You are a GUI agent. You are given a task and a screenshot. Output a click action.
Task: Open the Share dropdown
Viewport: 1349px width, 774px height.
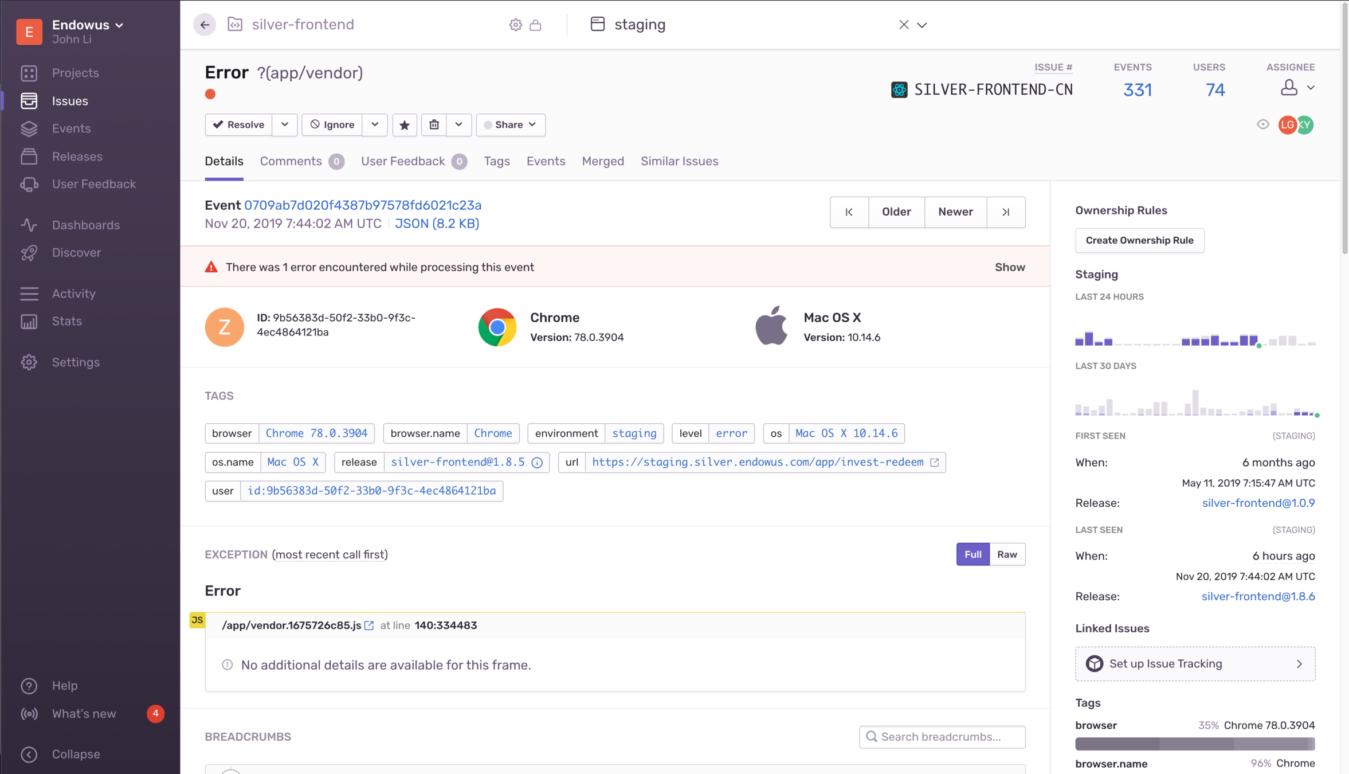tap(510, 125)
